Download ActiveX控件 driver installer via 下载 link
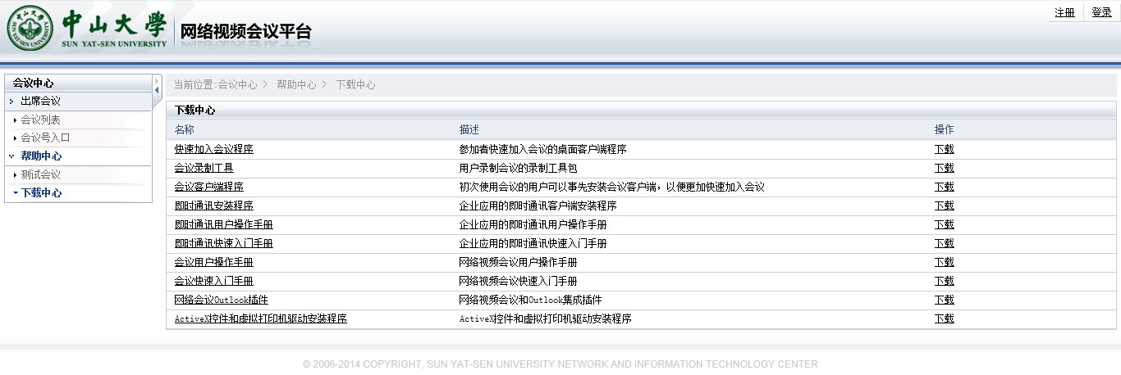The height and width of the screenshot is (375, 1121). pos(945,319)
